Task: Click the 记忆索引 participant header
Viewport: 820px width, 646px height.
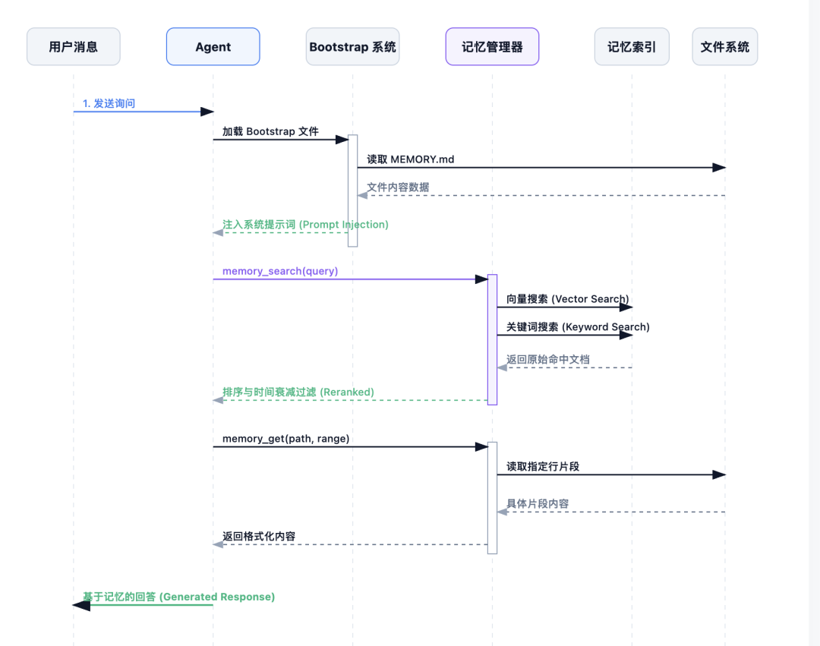Action: pyautogui.click(x=632, y=46)
